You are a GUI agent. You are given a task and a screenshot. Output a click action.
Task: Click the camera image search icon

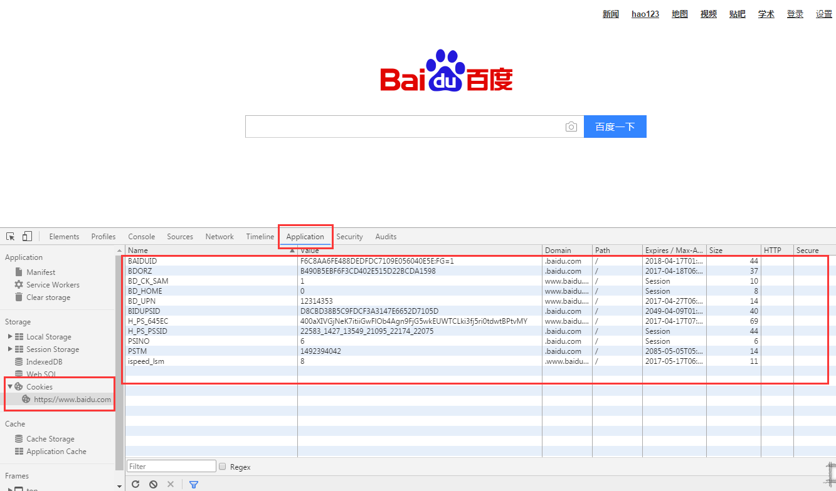click(x=571, y=127)
